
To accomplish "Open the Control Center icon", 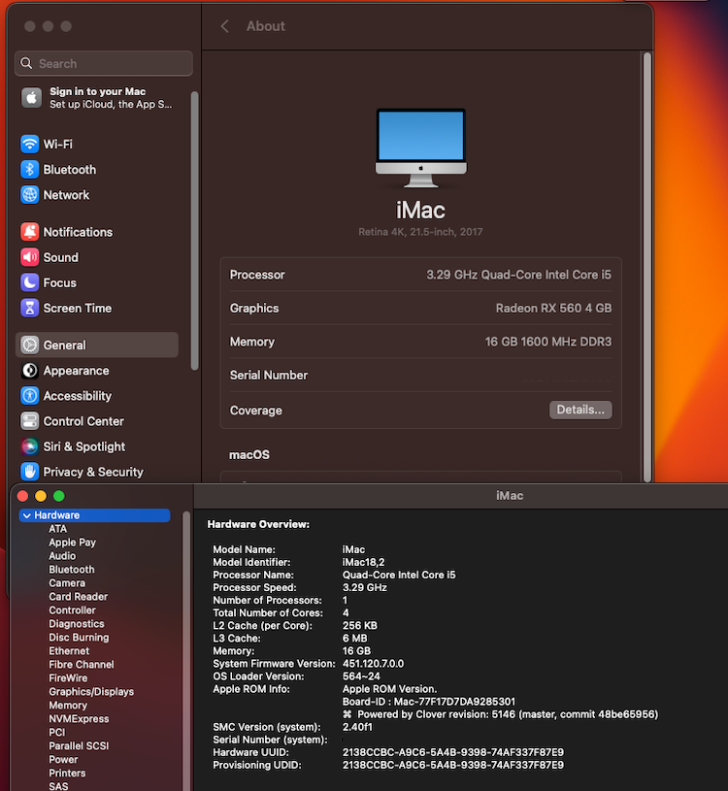I will tap(30, 421).
